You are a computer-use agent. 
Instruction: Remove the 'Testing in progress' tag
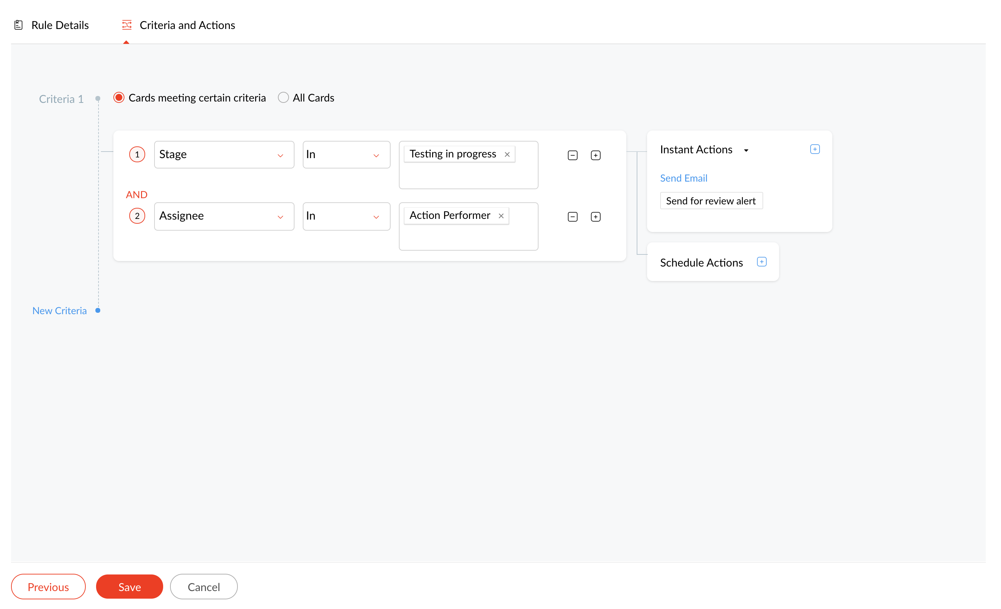[507, 155]
